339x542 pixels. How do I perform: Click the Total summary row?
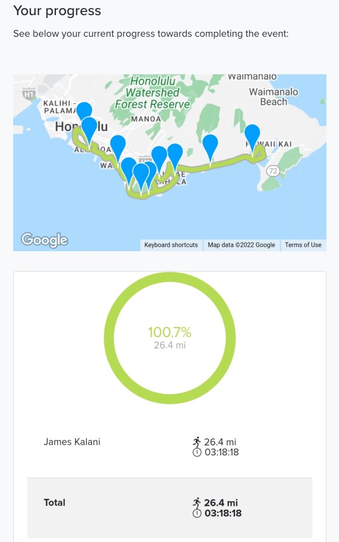169,508
